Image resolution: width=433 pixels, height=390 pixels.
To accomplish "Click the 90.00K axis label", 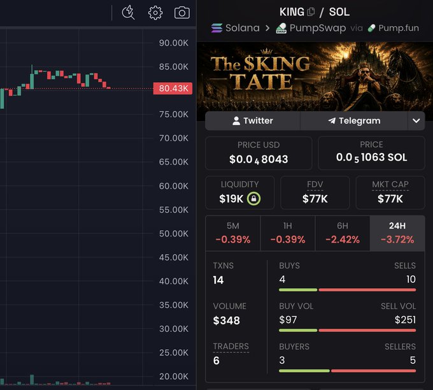I will tap(174, 43).
